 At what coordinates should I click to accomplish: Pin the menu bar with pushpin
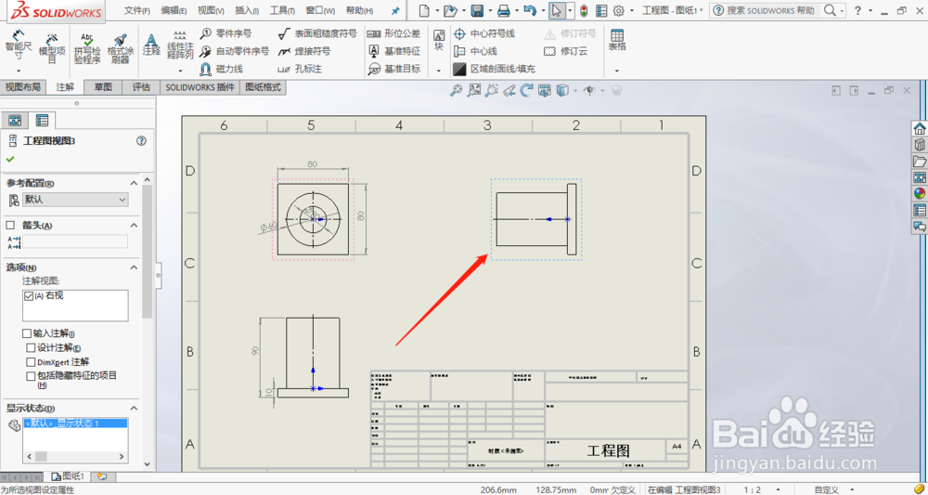pos(395,10)
